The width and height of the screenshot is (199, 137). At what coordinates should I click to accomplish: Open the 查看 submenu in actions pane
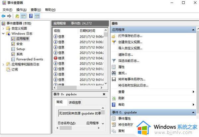click(121, 92)
